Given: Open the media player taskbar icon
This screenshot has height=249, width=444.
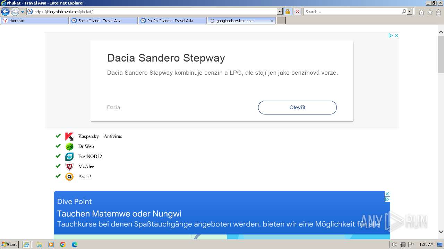Looking at the screenshot, I should tap(51, 245).
